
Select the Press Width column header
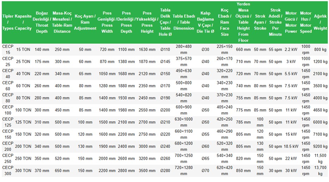[107, 22]
